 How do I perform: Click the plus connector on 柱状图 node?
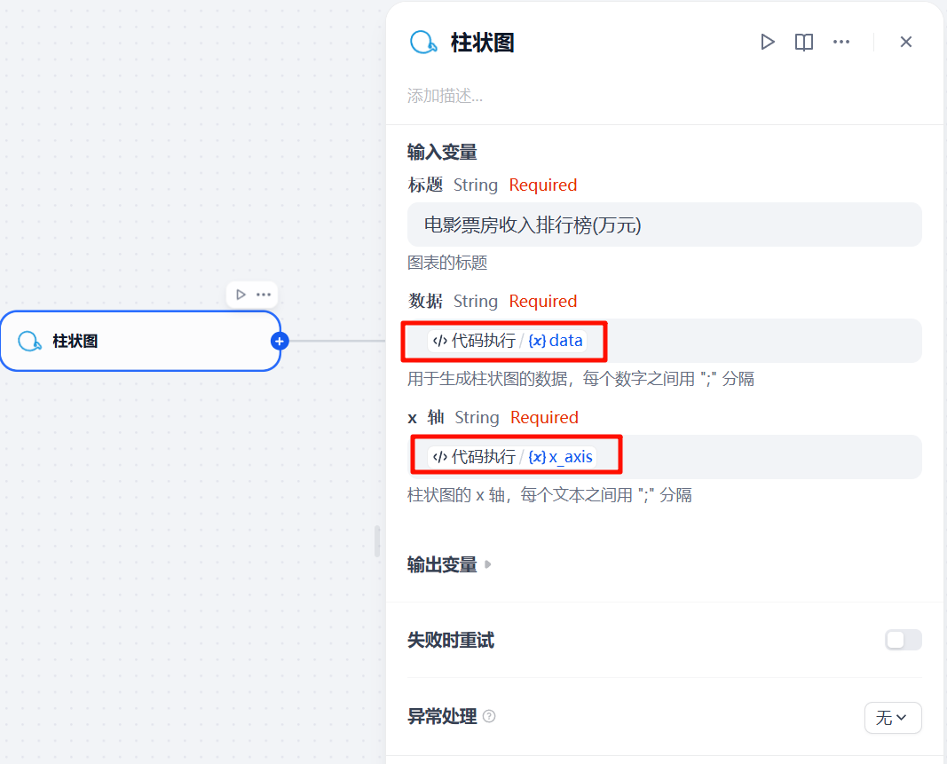pos(280,342)
